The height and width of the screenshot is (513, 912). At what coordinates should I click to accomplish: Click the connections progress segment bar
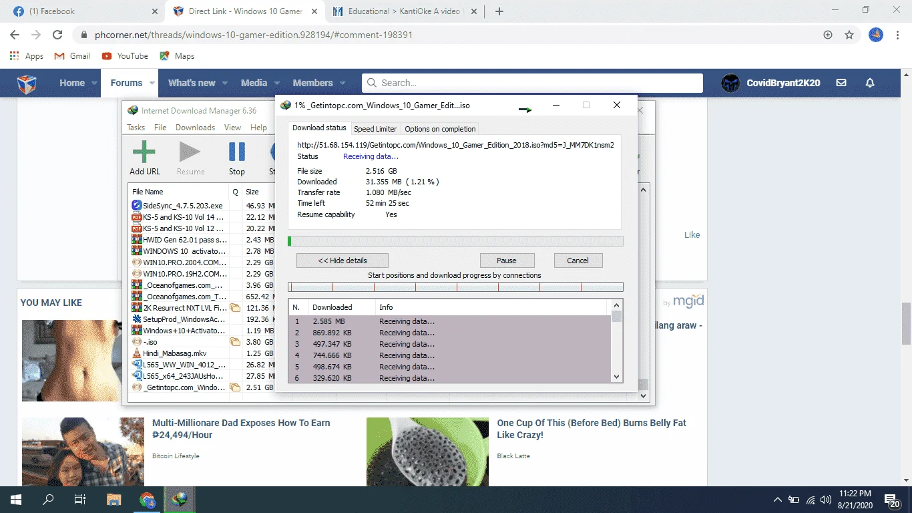(455, 287)
